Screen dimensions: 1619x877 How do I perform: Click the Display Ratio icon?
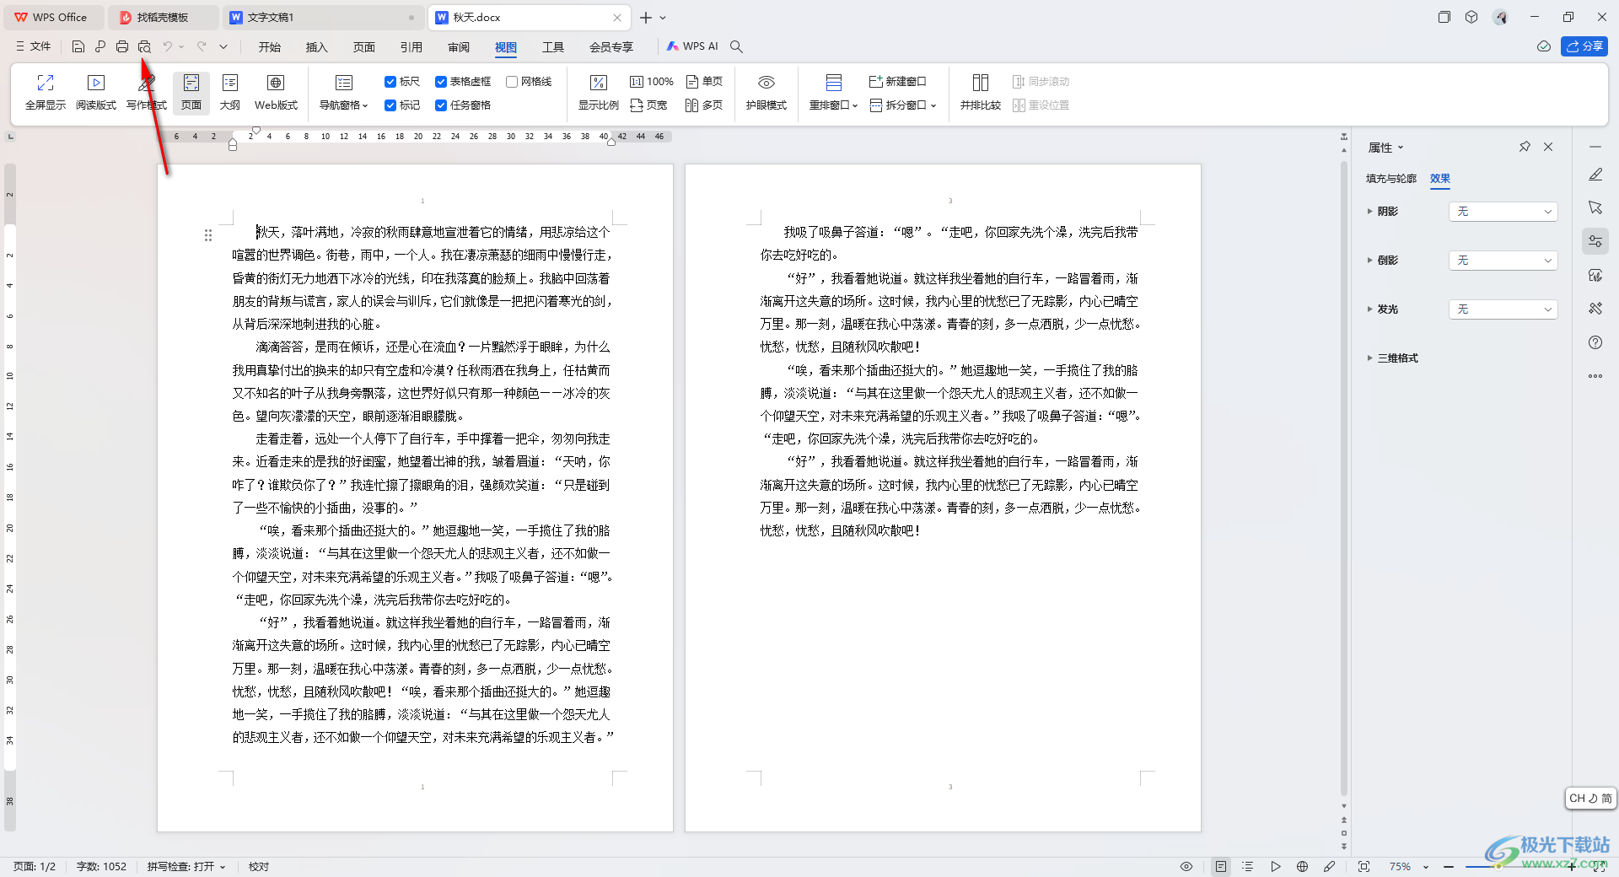pyautogui.click(x=598, y=93)
